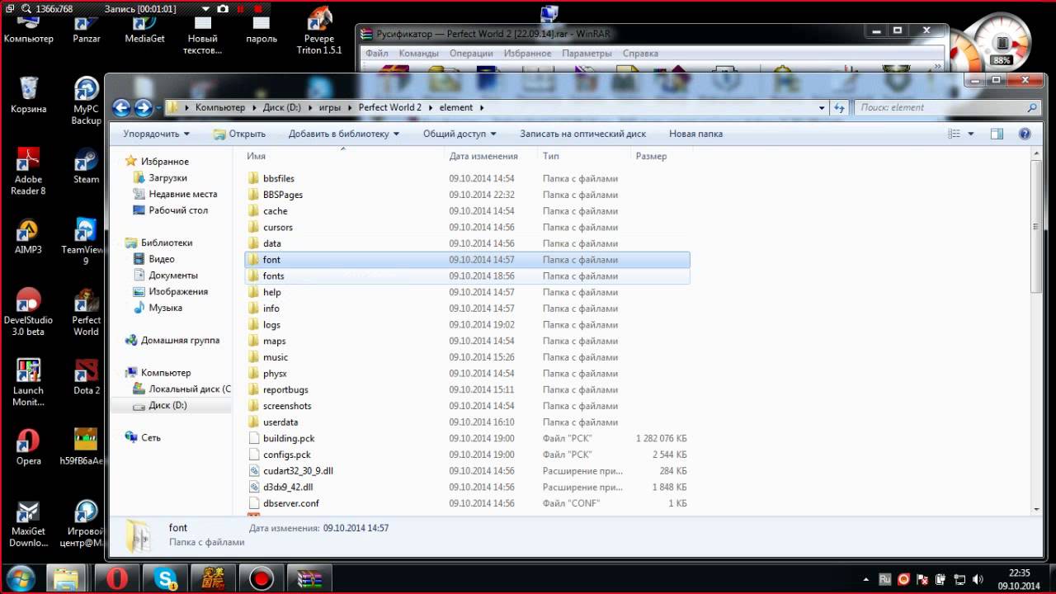Click Записать на оптический диск

(582, 134)
